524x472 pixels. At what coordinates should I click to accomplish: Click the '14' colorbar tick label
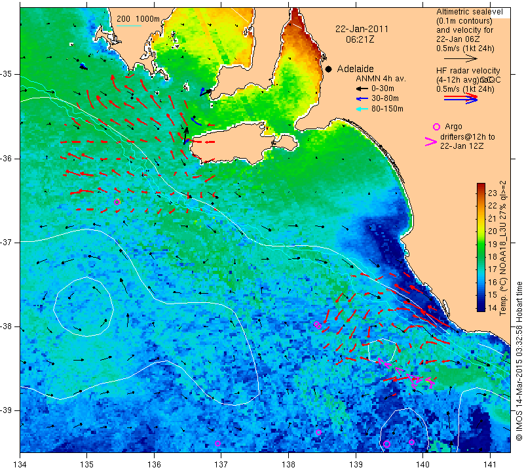coord(493,307)
